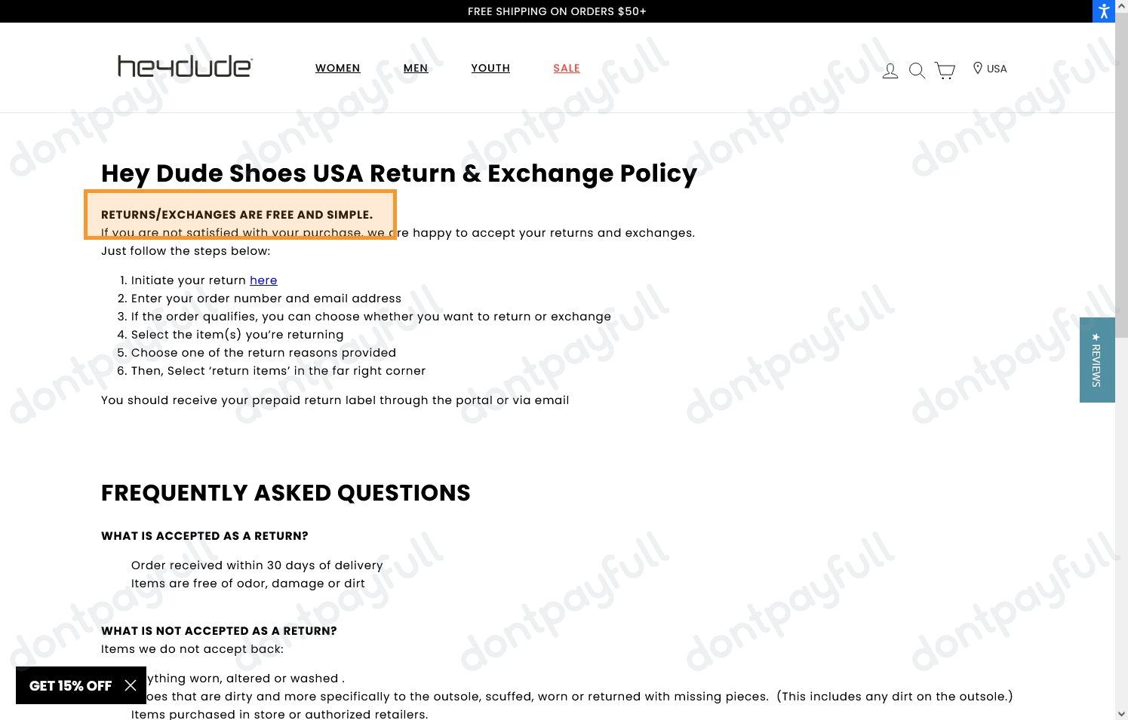Click the page's vertical scrollbar thumb
1128x720 pixels.
(x=1121, y=181)
